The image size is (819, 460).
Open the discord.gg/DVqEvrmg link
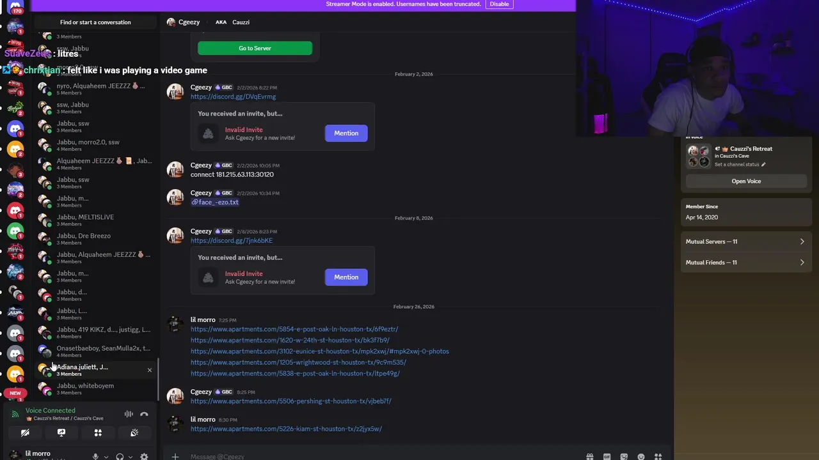click(233, 96)
